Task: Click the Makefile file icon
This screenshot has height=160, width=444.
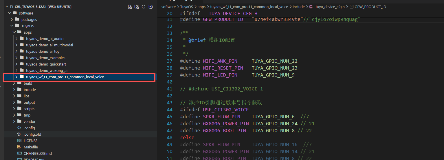Action: 19,147
